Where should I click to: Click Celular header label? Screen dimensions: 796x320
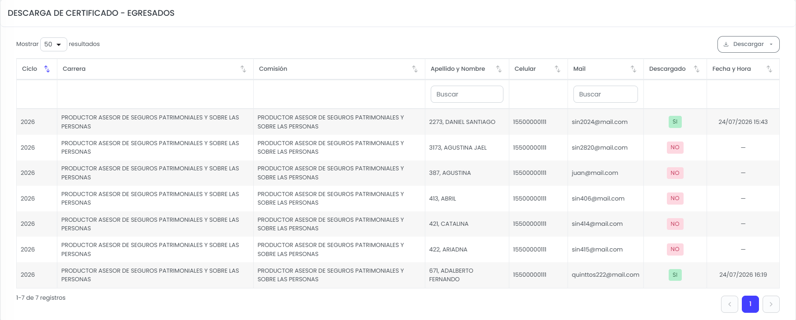525,69
